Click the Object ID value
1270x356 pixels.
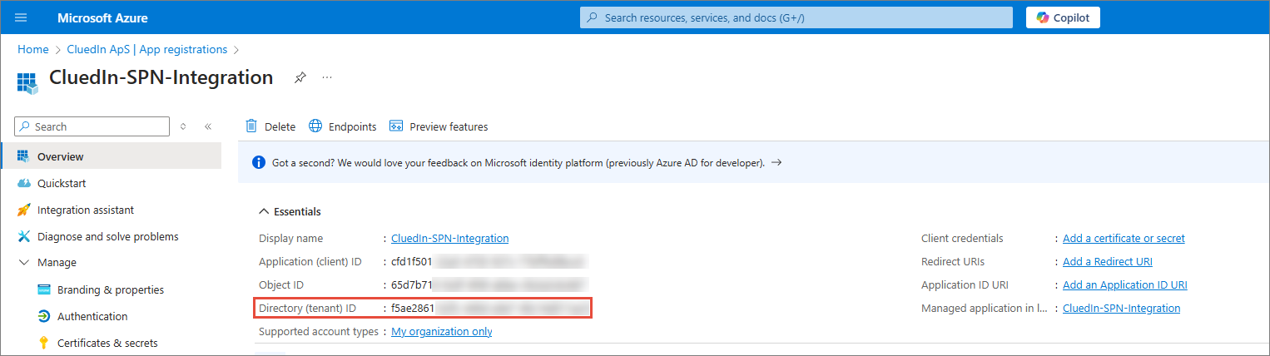coord(489,284)
